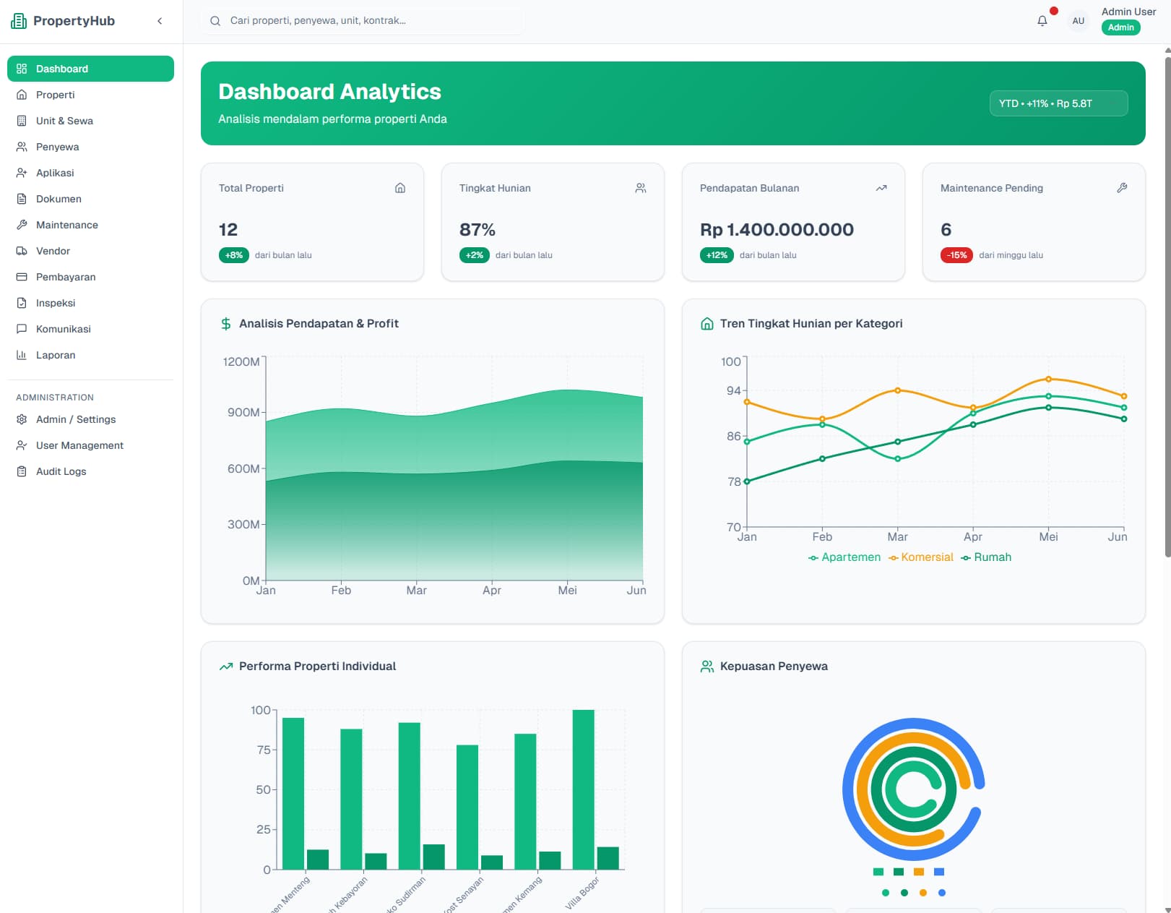This screenshot has height=913, width=1171.
Task: Select the Laporan bar-chart icon
Action: click(22, 355)
